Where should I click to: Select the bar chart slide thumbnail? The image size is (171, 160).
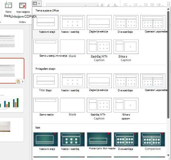pyautogui.click(x=11, y=100)
